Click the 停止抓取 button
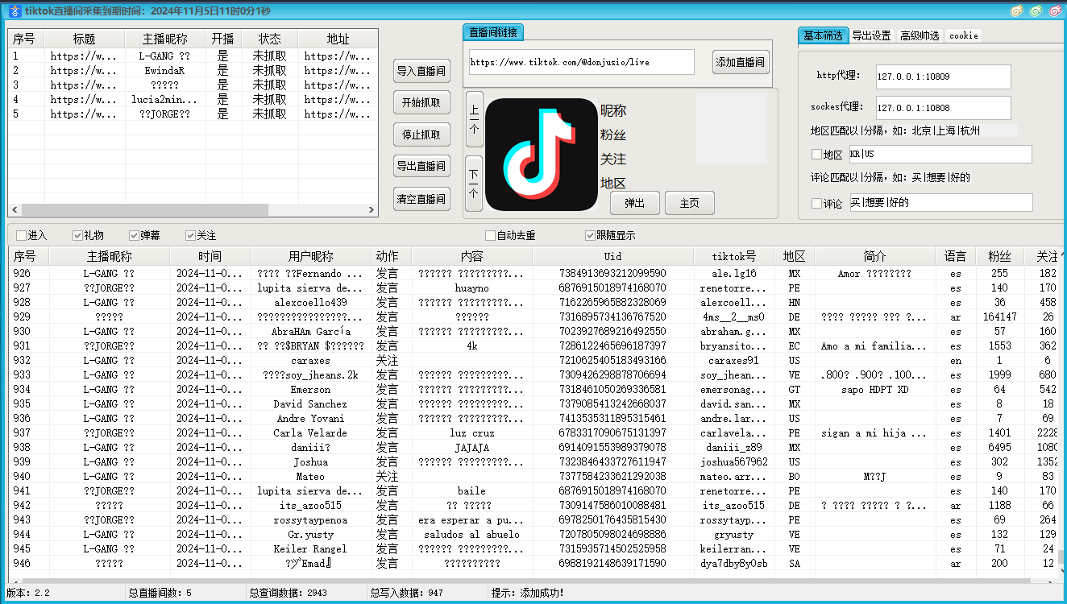 coord(421,134)
